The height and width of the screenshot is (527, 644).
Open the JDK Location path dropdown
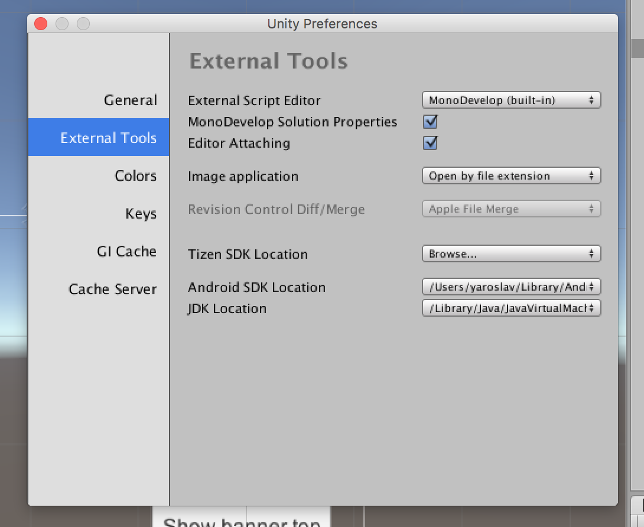pyautogui.click(x=511, y=308)
